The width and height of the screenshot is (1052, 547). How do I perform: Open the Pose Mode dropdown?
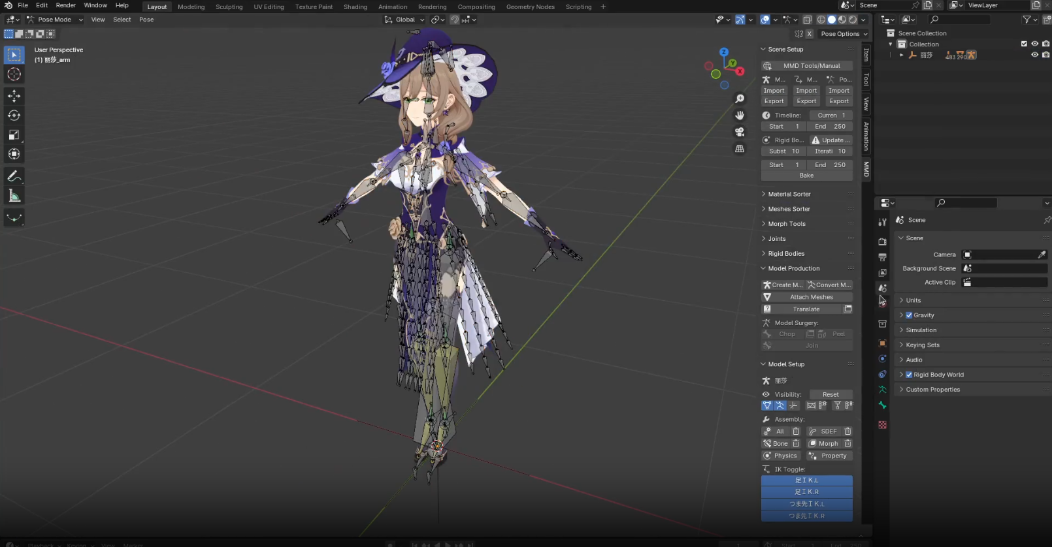tap(55, 20)
